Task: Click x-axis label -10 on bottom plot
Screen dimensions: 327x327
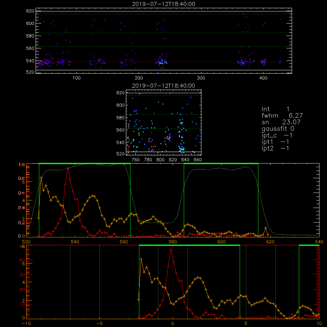Action: coord(26,323)
